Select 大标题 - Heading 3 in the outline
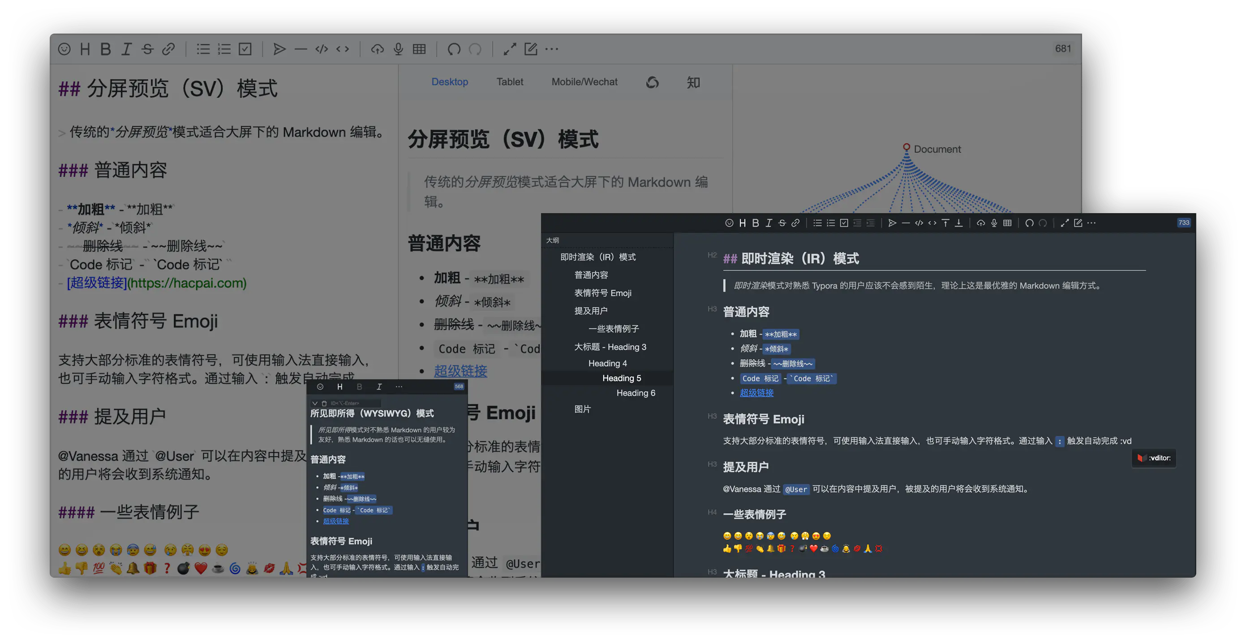This screenshot has width=1246, height=643. pyautogui.click(x=610, y=347)
